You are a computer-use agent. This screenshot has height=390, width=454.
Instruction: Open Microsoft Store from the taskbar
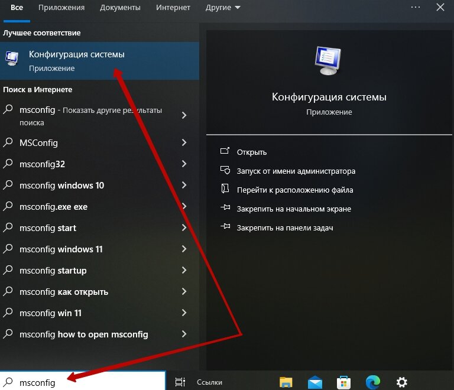tap(343, 382)
